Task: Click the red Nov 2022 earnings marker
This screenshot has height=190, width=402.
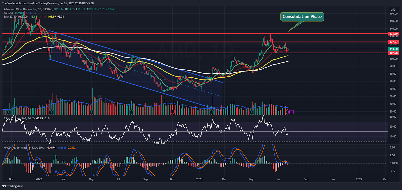Action: pyautogui.click(x=173, y=112)
